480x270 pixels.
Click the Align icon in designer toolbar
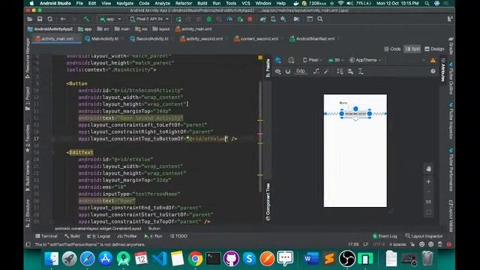[x=350, y=71]
